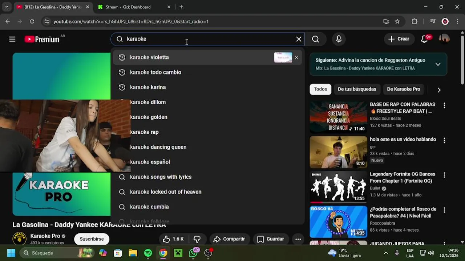The width and height of the screenshot is (465, 261).
Task: Select the karaoke violetta suggestion
Action: click(207, 57)
